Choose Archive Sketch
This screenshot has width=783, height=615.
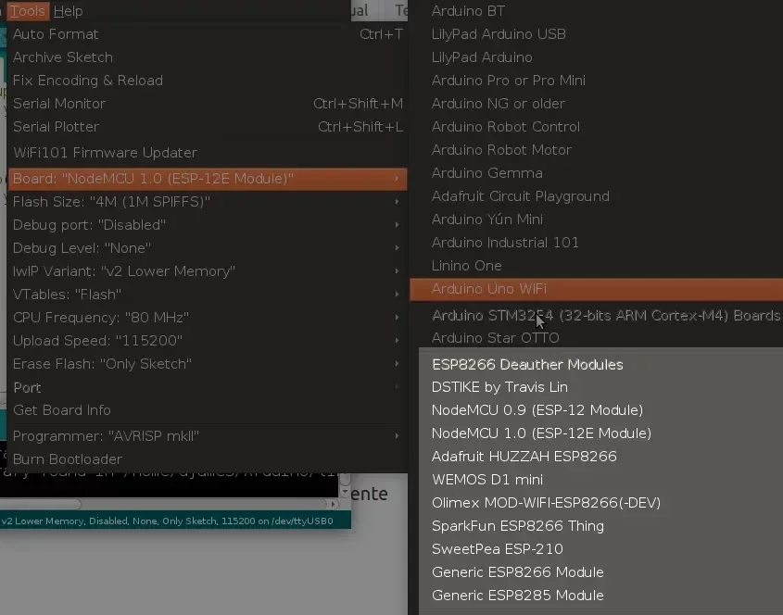208,57
